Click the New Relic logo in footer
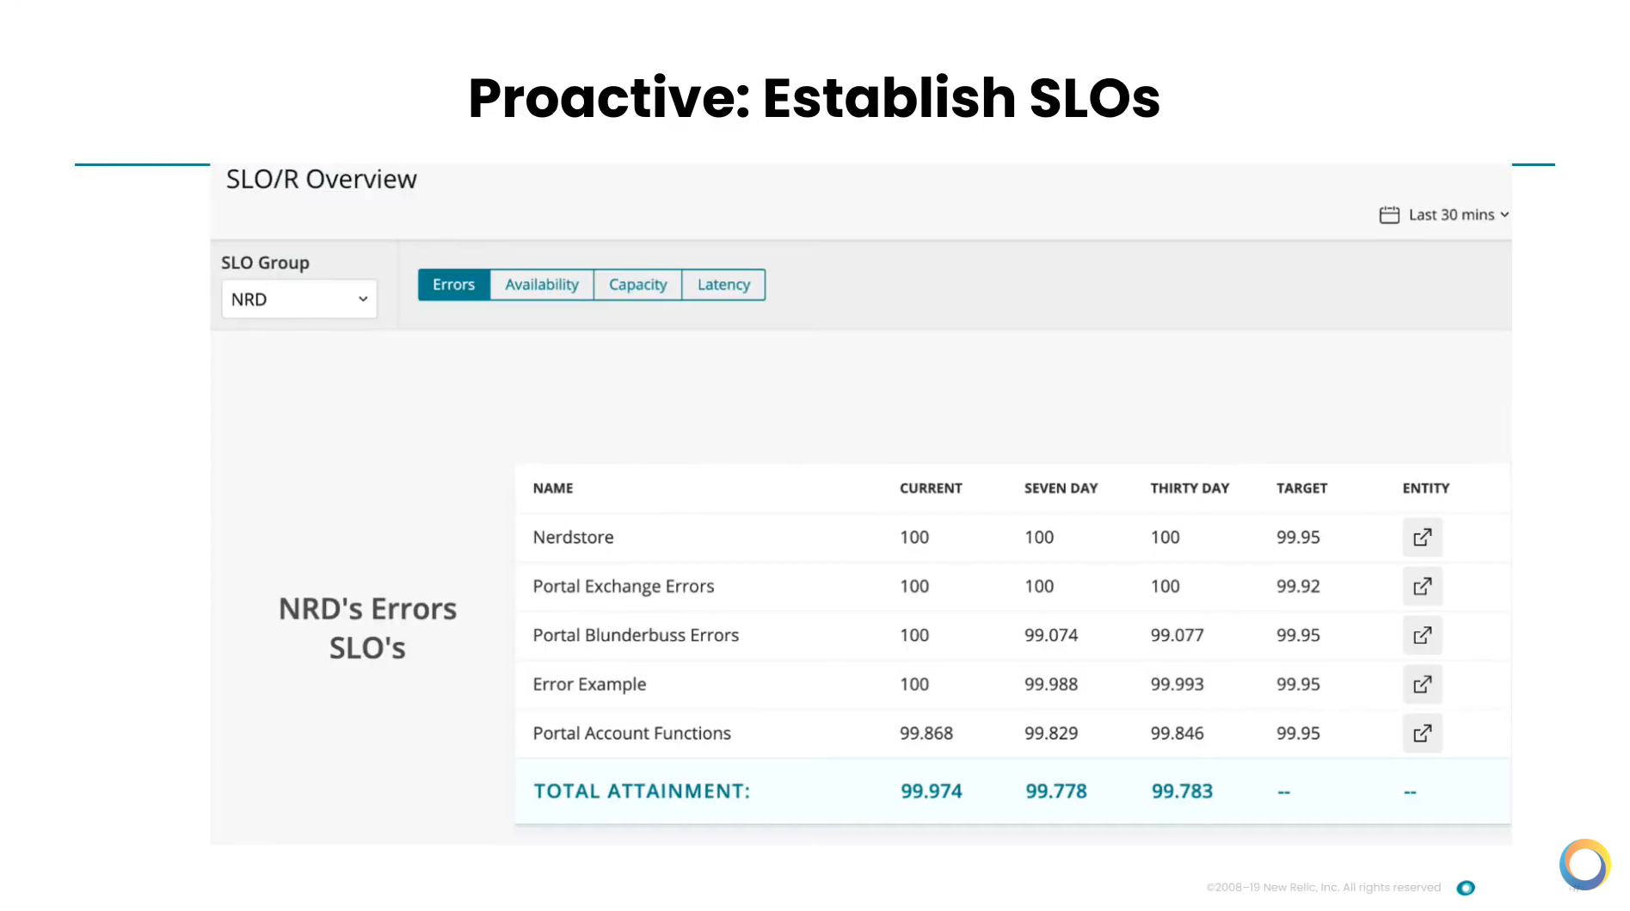The image size is (1630, 911). pos(1466,888)
